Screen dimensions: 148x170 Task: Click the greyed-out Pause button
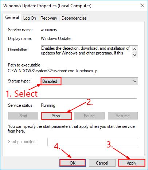pos(89,116)
